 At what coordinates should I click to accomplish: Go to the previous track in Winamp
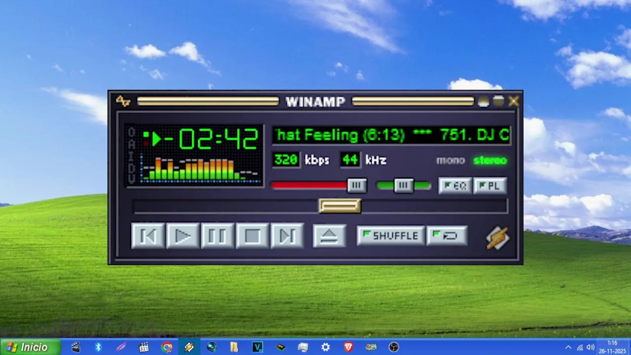pos(148,236)
